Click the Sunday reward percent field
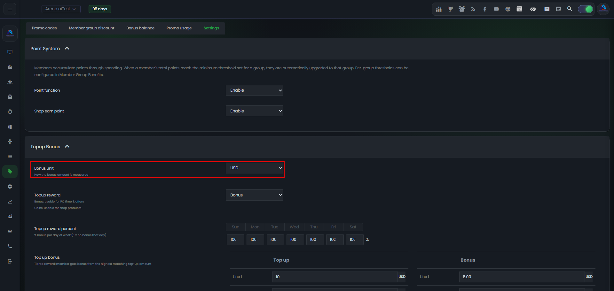614x291 pixels. pyautogui.click(x=235, y=240)
